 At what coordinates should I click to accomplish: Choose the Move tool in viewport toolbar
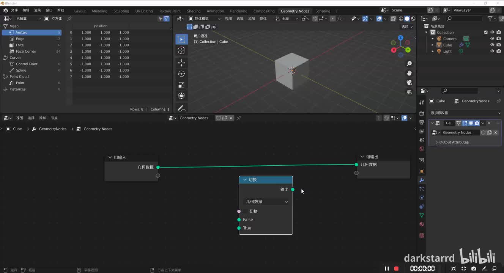pyautogui.click(x=181, y=63)
